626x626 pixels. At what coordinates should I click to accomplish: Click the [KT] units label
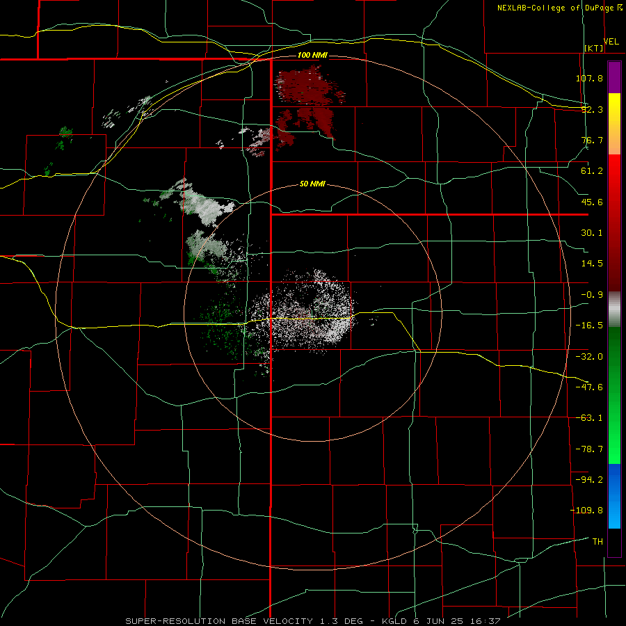point(594,48)
